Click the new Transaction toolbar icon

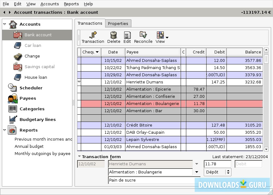(93, 35)
